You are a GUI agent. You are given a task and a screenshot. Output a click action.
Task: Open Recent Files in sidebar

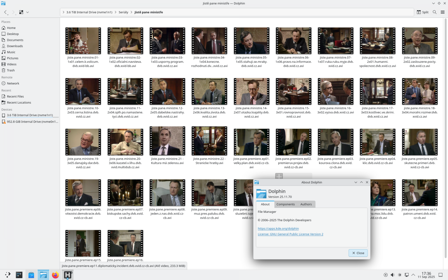(30, 97)
